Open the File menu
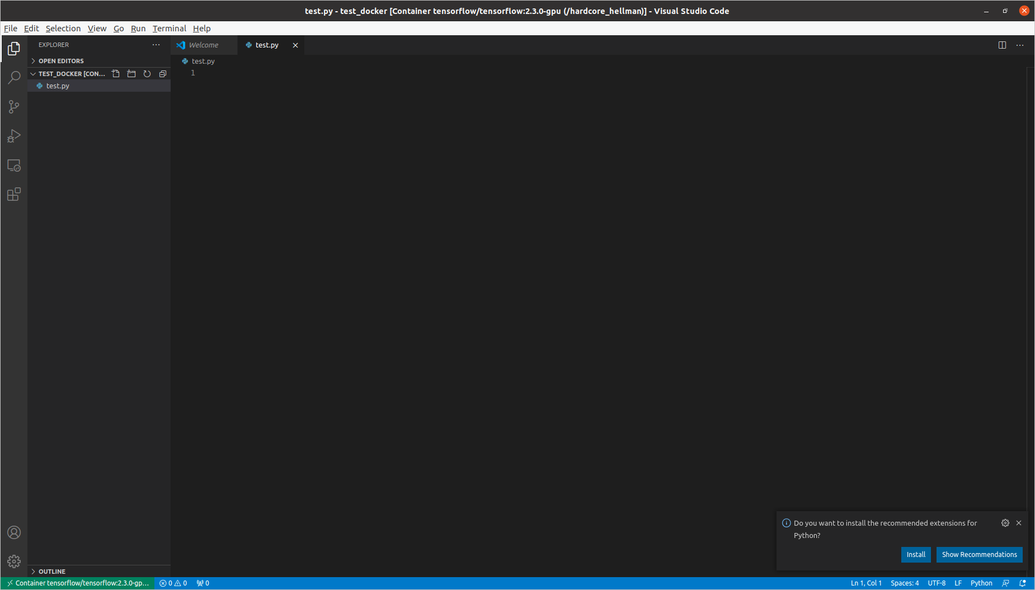This screenshot has height=590, width=1035. tap(11, 29)
